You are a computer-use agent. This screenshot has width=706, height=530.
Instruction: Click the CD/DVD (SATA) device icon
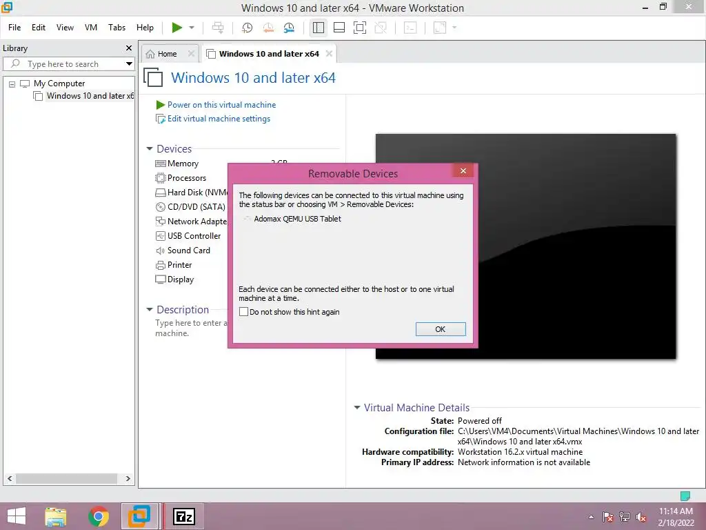tap(160, 207)
